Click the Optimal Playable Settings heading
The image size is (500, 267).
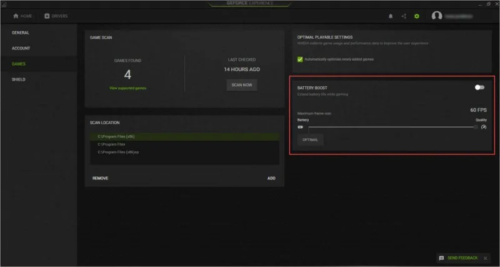[x=325, y=38]
